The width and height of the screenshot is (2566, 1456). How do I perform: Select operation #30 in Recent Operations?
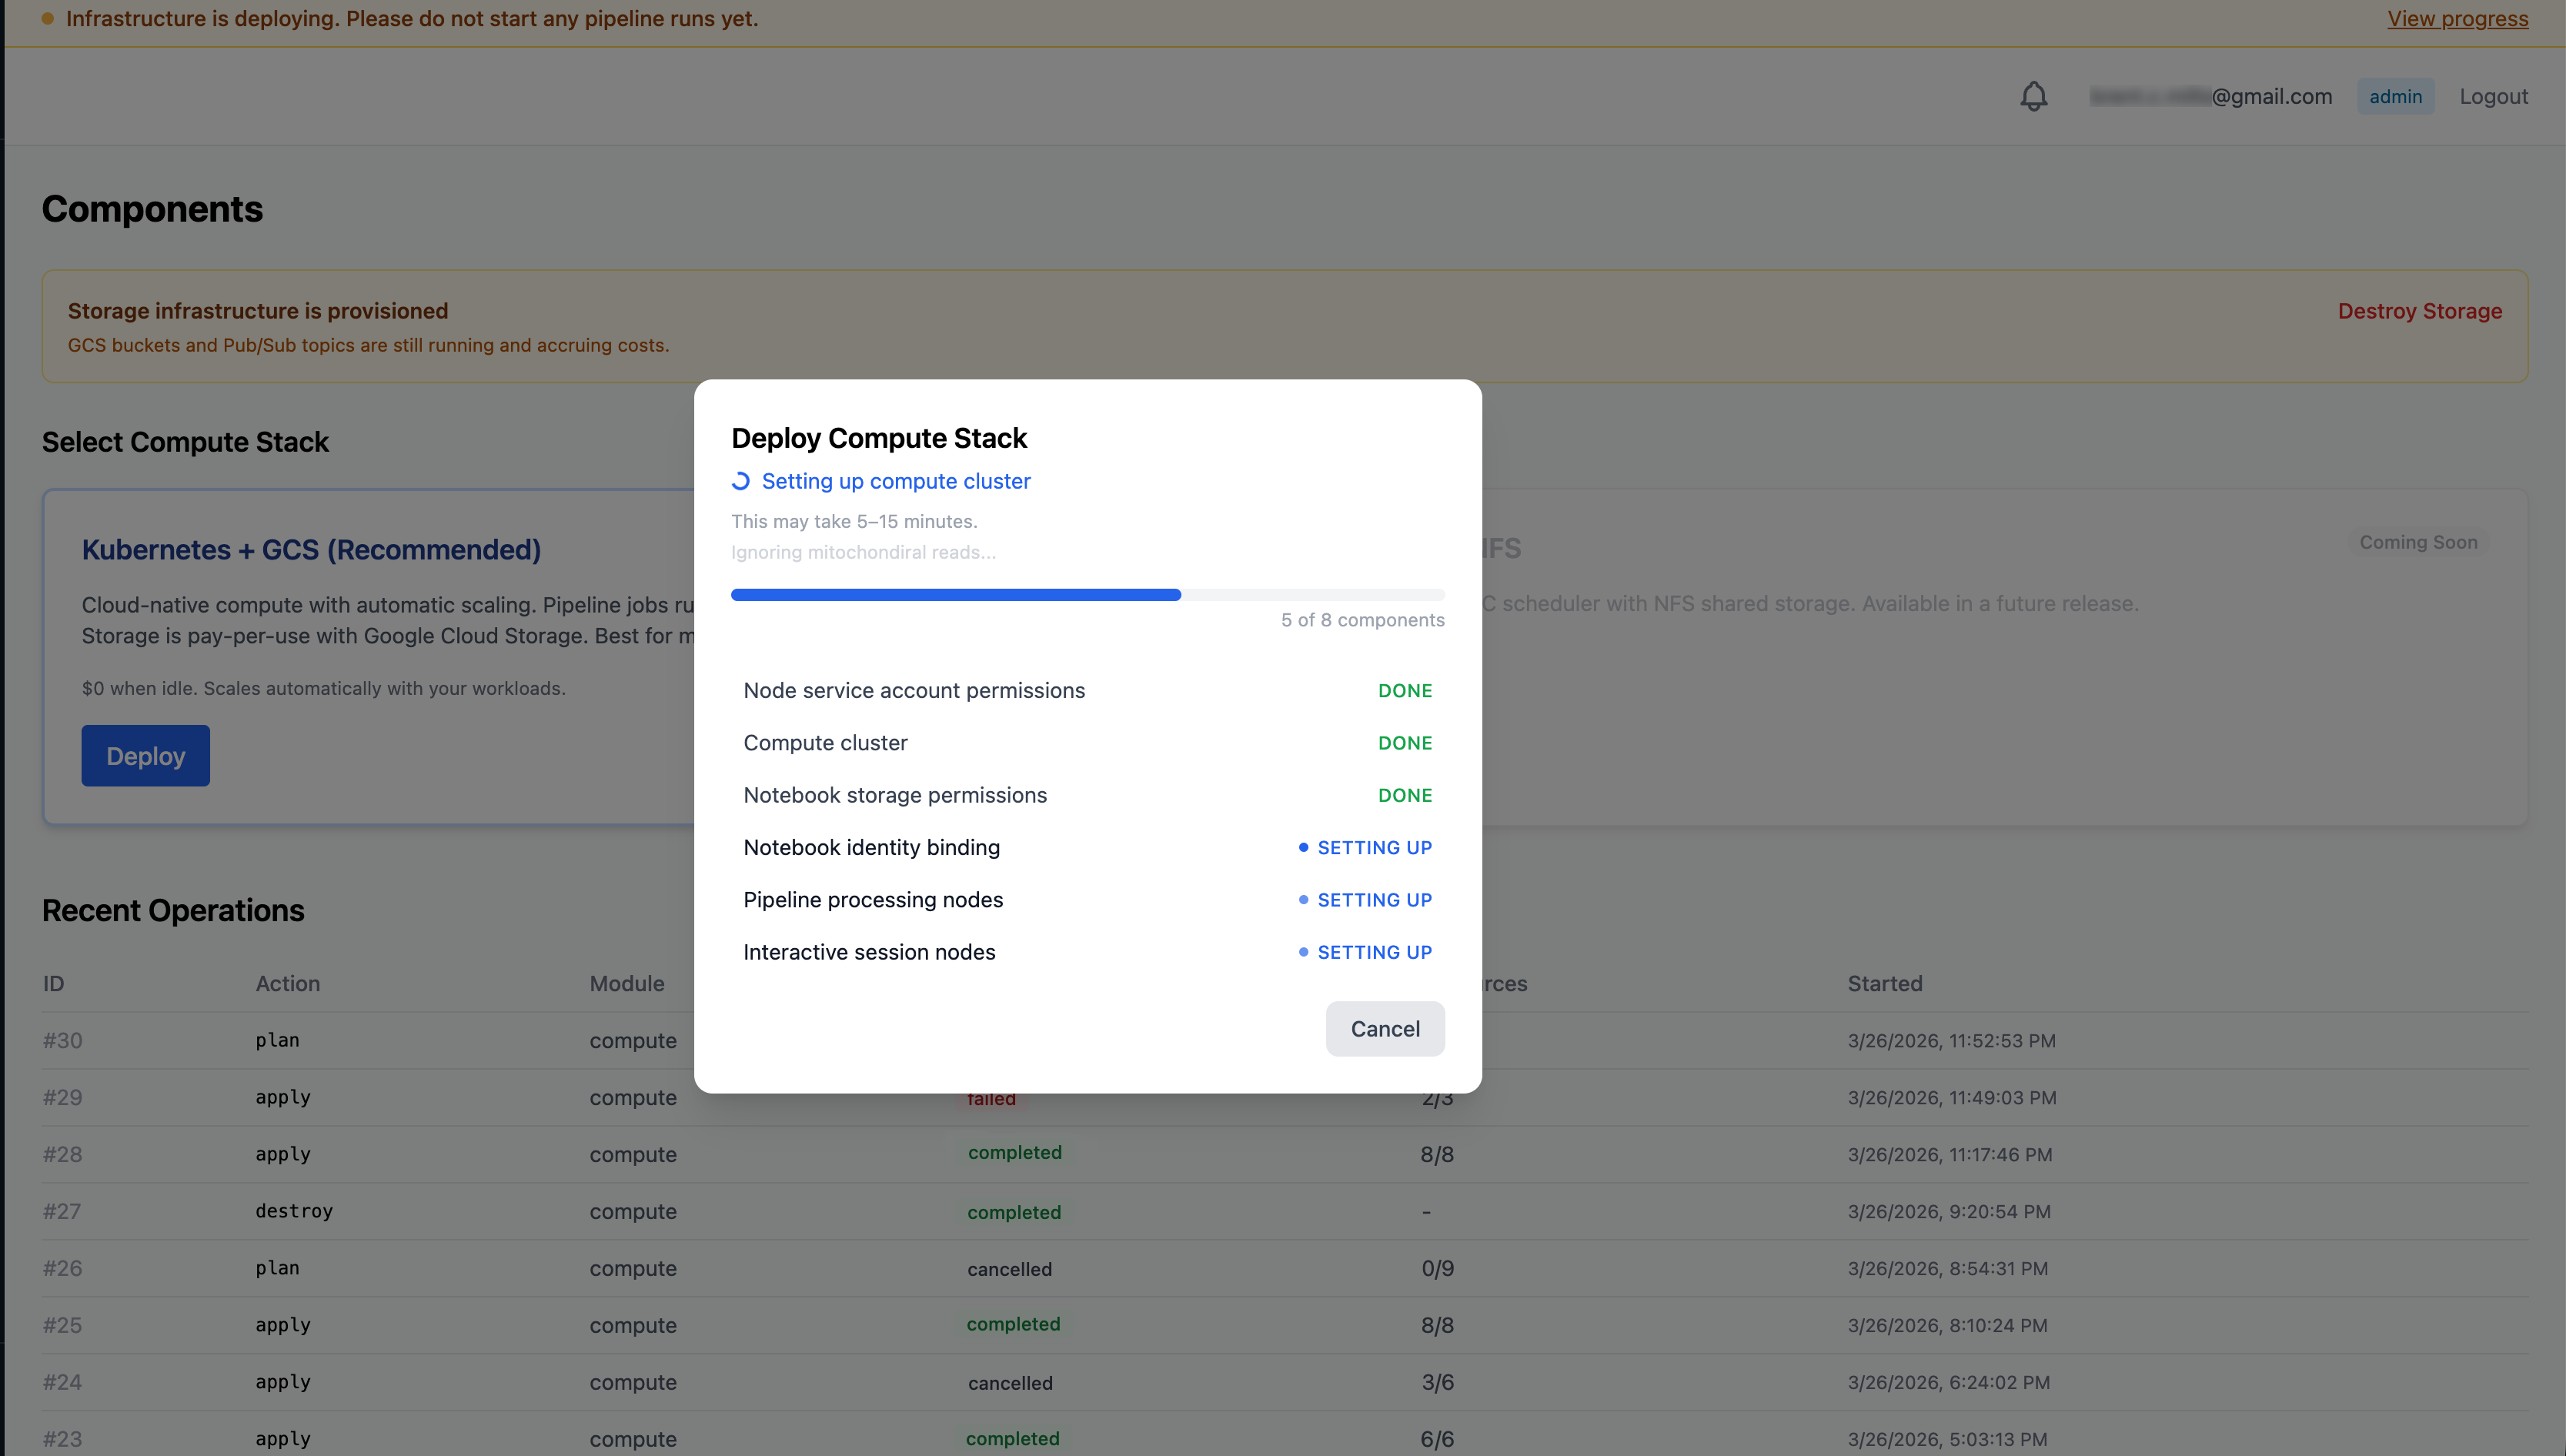click(1285, 1040)
